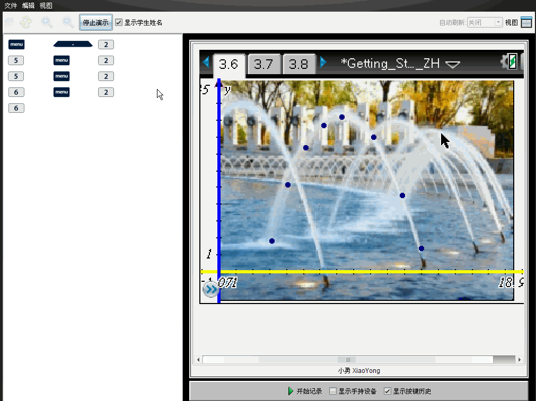Click the view layout icon at top right
The width and height of the screenshot is (536, 401).
pos(526,22)
